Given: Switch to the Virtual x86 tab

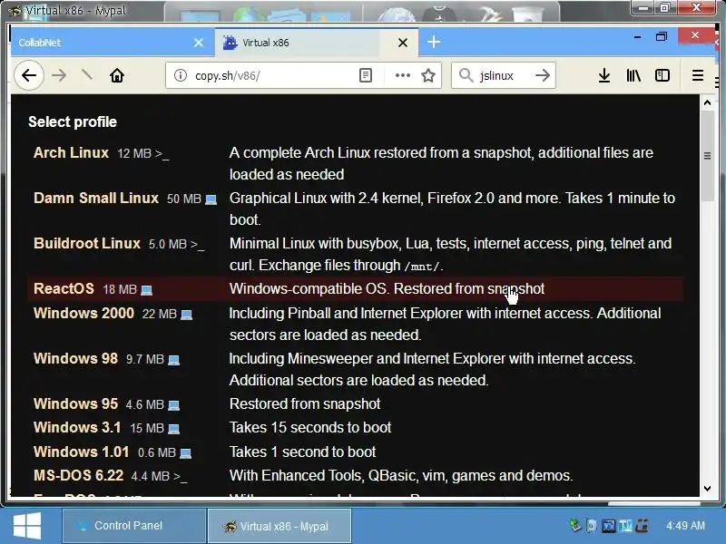Looking at the screenshot, I should pos(316,43).
